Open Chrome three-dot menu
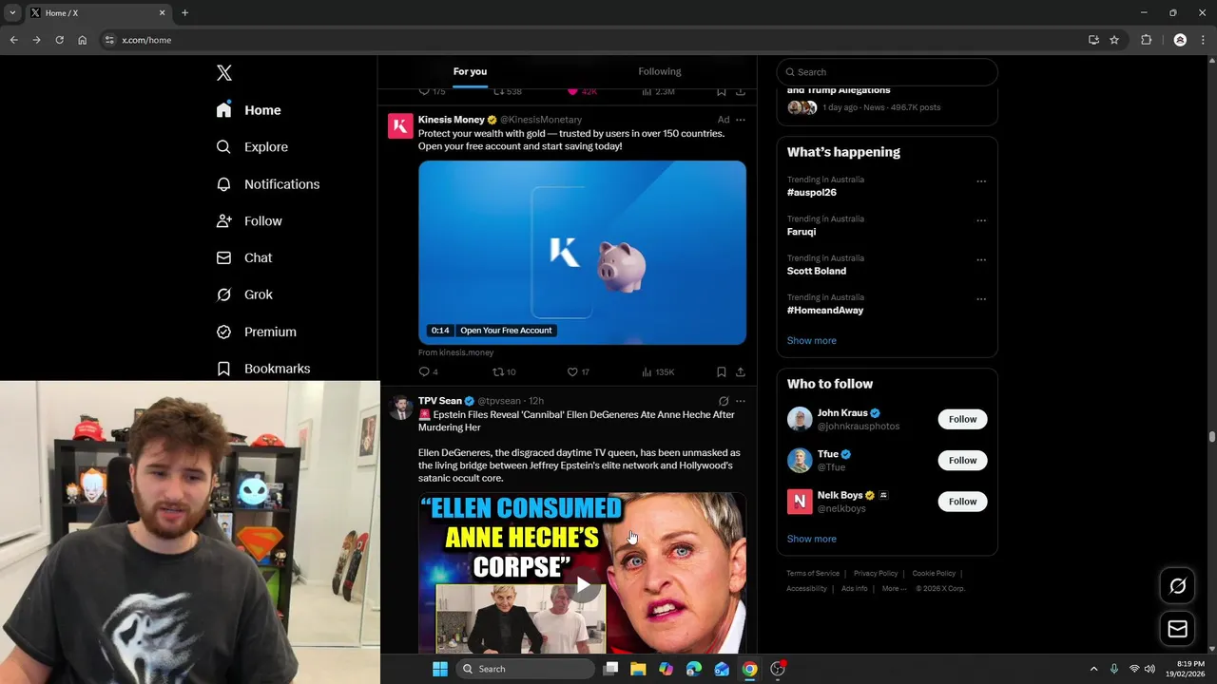This screenshot has width=1217, height=684. coord(1203,40)
